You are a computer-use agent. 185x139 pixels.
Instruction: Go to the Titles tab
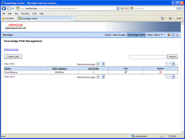click(150, 35)
